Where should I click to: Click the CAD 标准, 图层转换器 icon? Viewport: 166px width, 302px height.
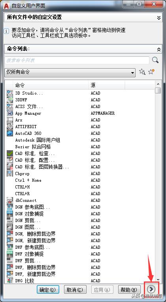click(9, 167)
